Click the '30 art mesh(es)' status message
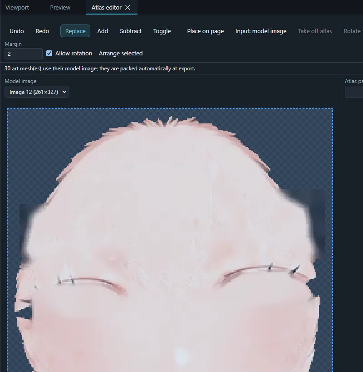This screenshot has width=363, height=372. click(x=100, y=69)
